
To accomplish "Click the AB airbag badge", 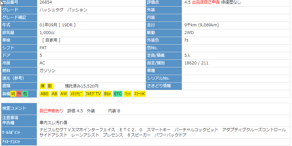I will tap(55, 94).
